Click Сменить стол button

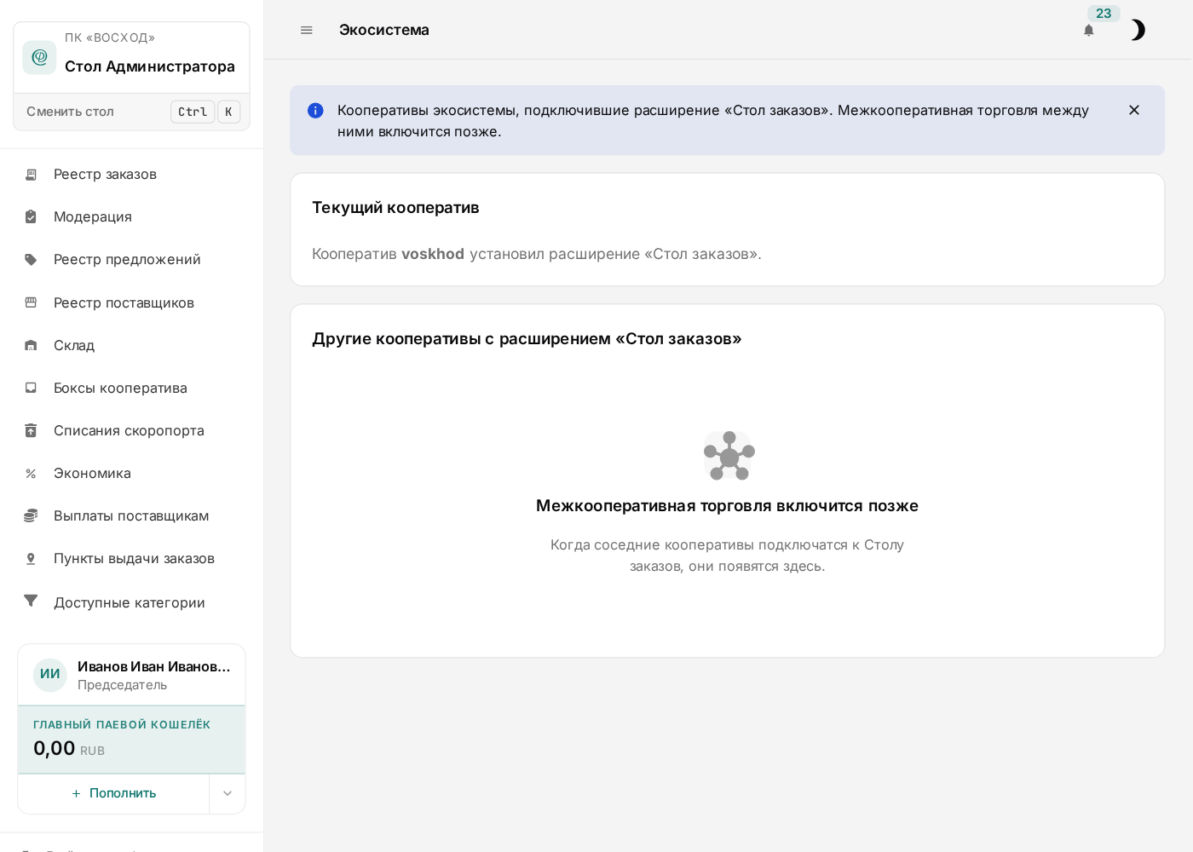(131, 112)
